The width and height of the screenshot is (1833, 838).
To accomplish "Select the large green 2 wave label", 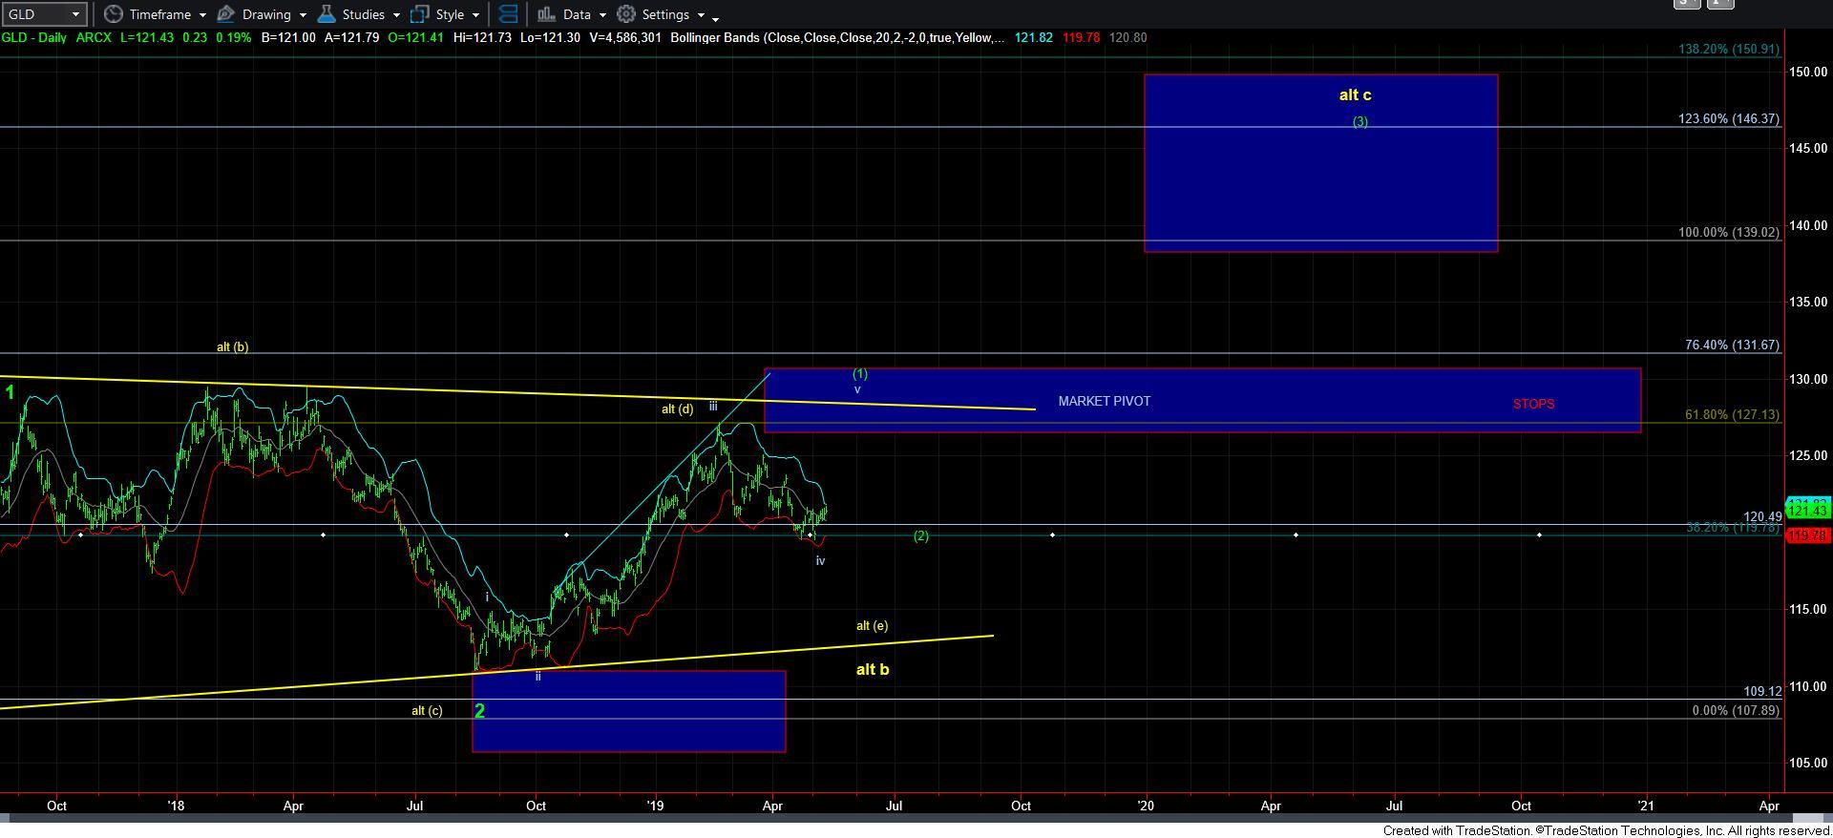I will pyautogui.click(x=480, y=711).
